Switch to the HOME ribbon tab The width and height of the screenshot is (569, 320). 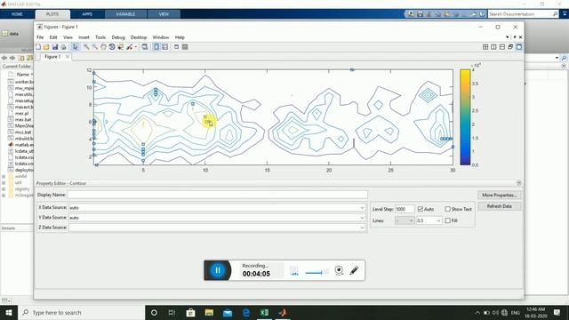point(17,14)
